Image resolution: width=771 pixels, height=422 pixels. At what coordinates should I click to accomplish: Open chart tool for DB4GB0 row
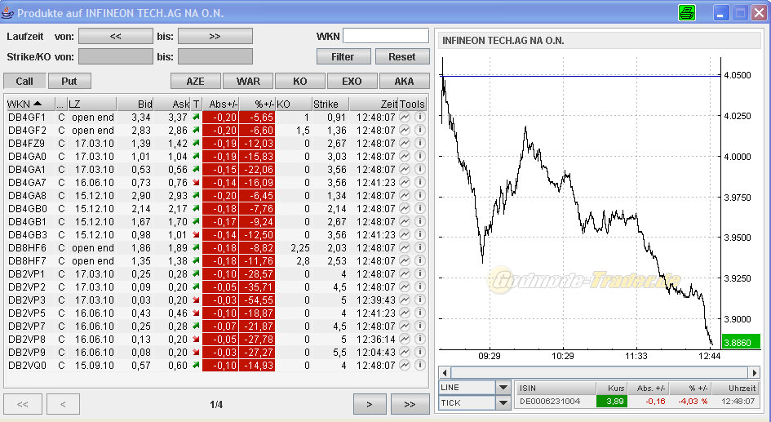tap(405, 208)
